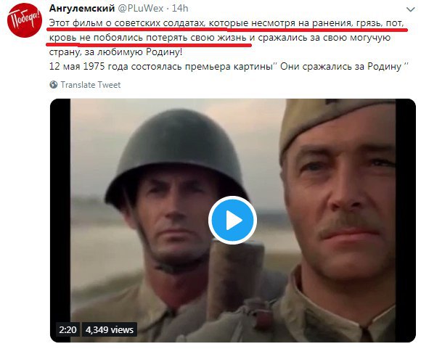Click the 2:20 video duration badge

(x=68, y=329)
